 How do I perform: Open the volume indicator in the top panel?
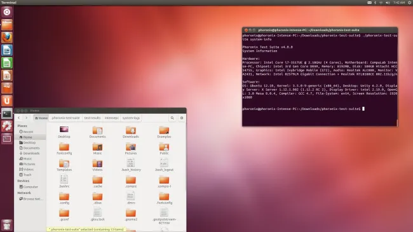[388, 3]
